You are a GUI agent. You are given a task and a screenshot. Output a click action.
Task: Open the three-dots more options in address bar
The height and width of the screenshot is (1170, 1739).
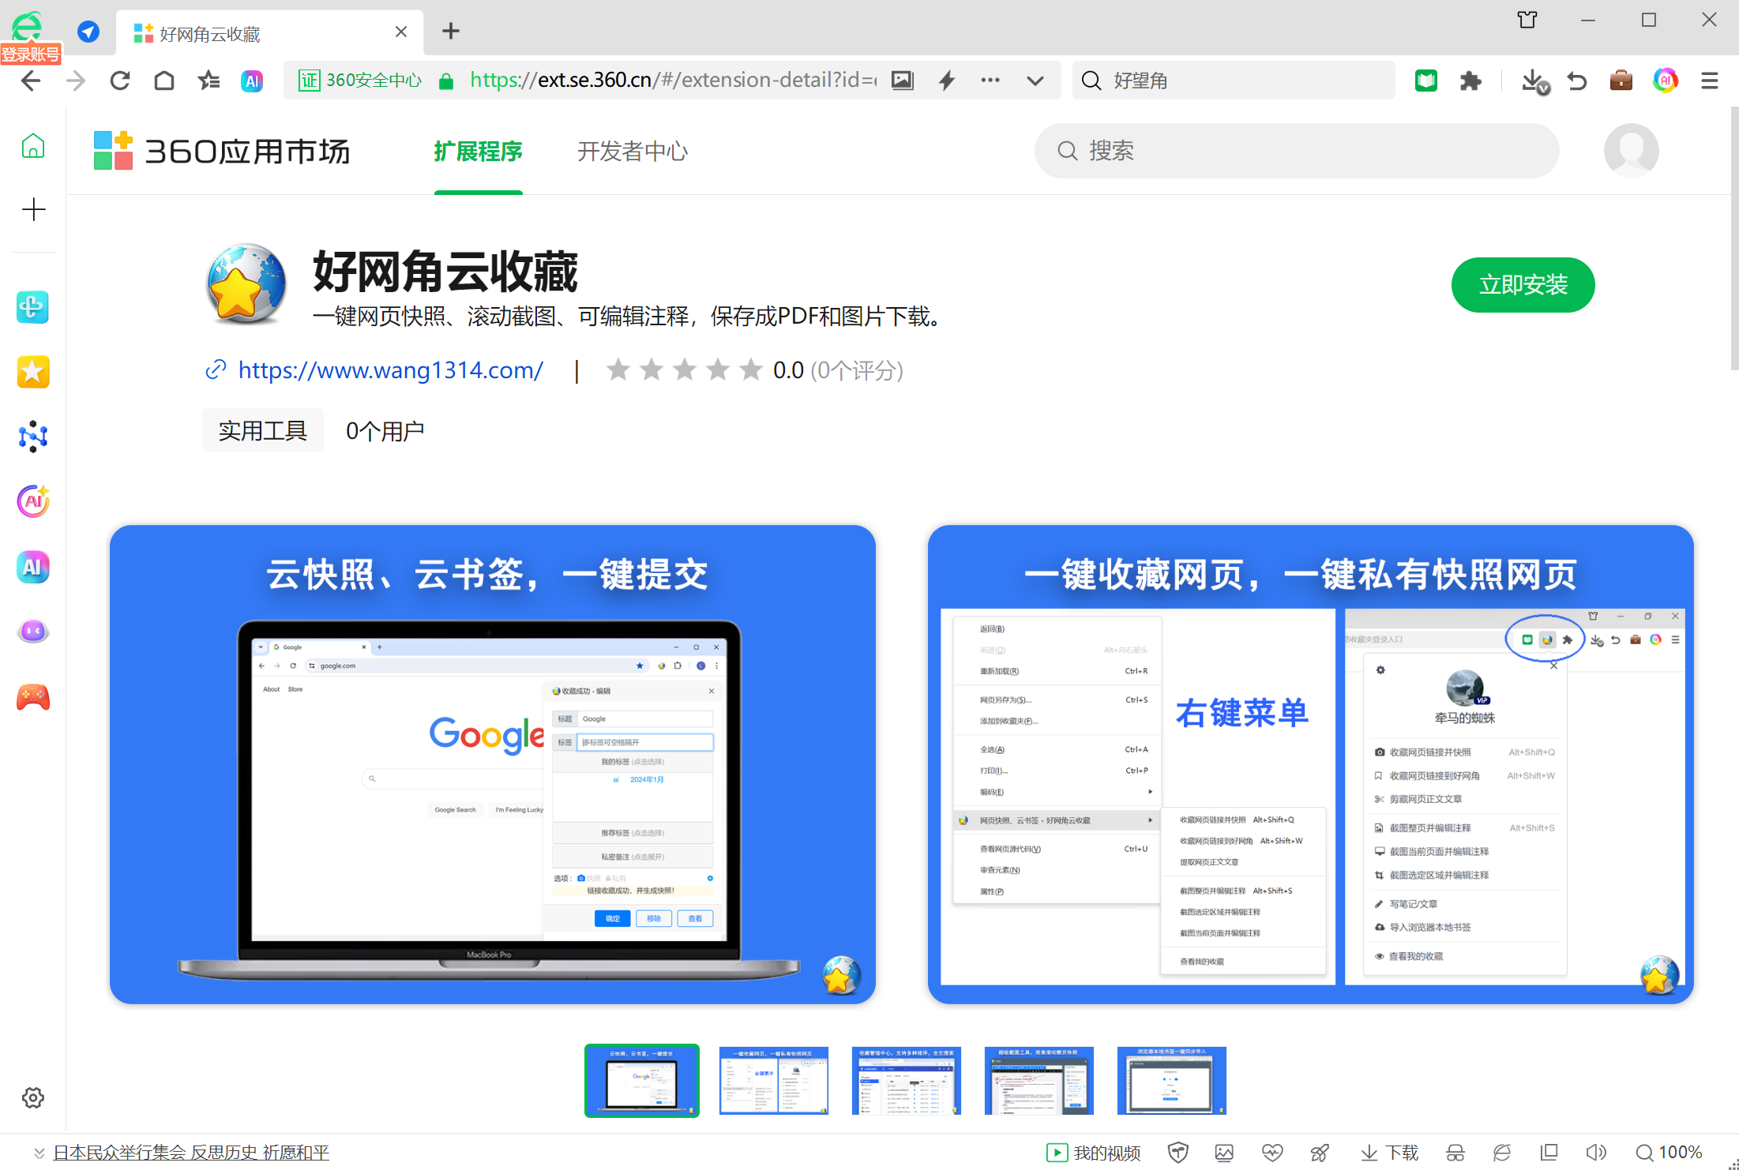(x=990, y=81)
